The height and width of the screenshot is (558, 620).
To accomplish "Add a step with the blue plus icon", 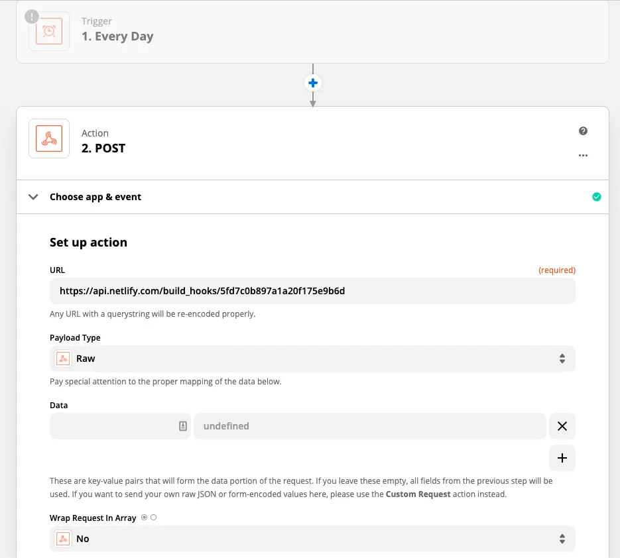I will [312, 83].
